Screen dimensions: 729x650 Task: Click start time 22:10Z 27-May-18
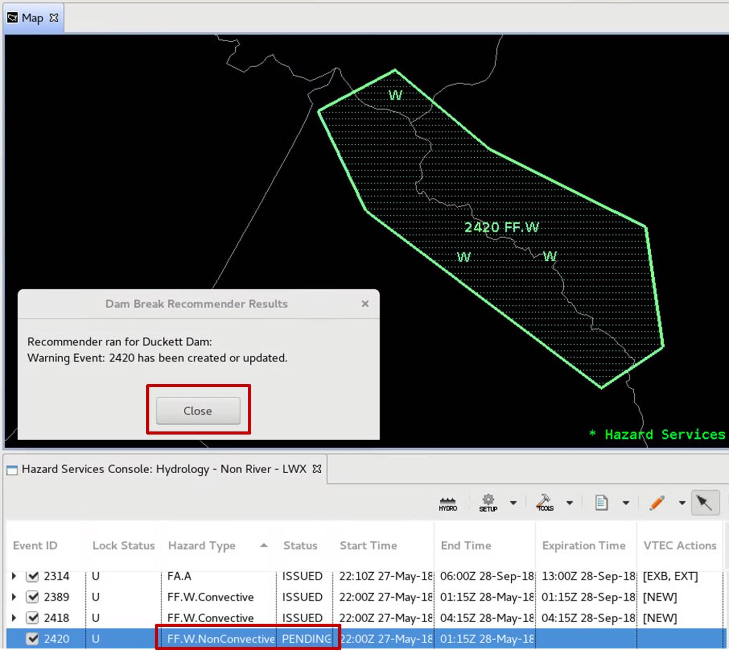[x=386, y=576]
